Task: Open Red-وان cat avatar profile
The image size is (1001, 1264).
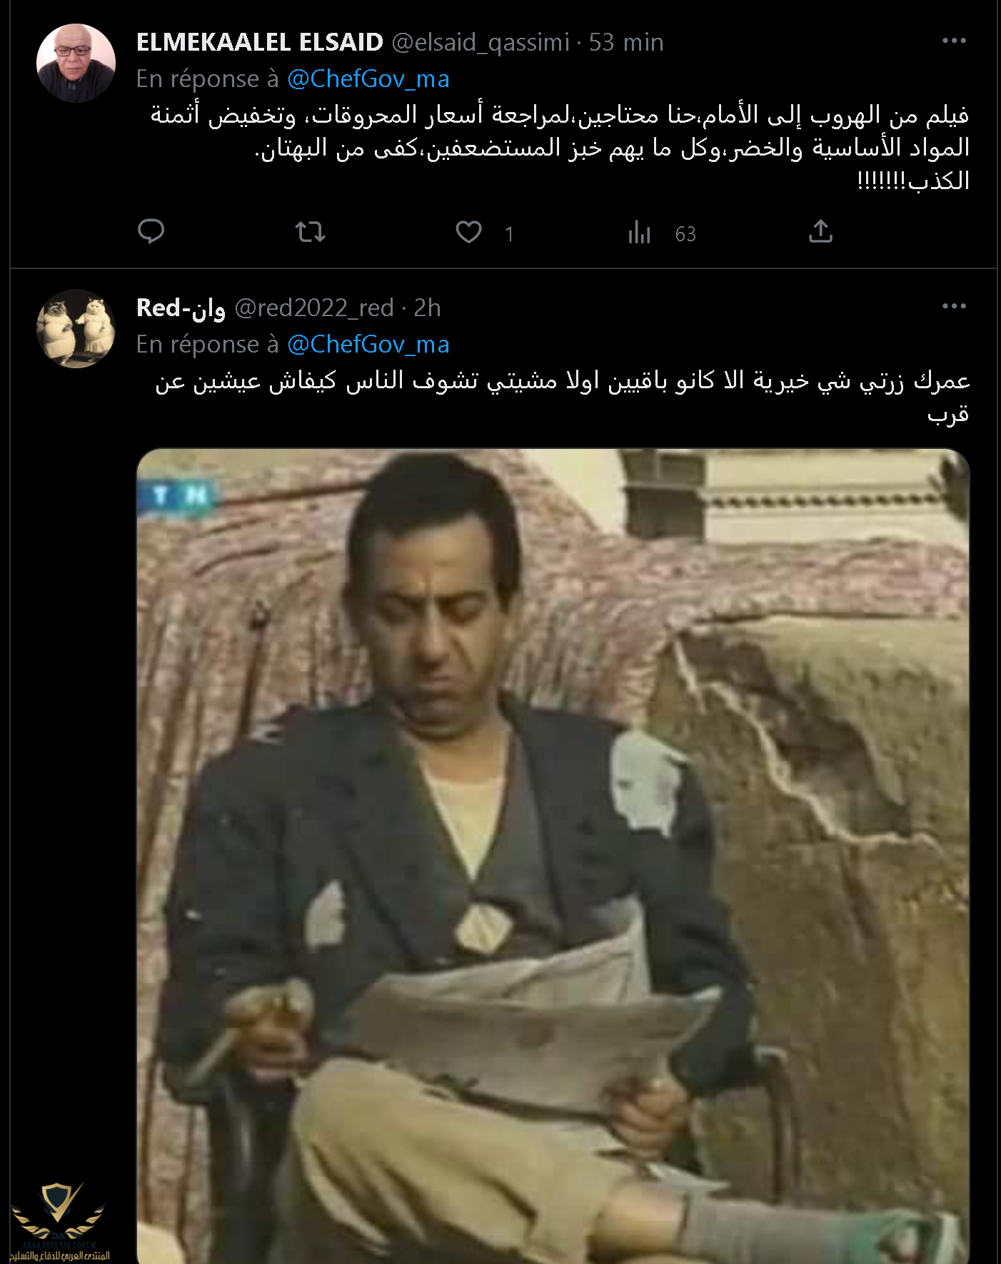Action: [76, 328]
